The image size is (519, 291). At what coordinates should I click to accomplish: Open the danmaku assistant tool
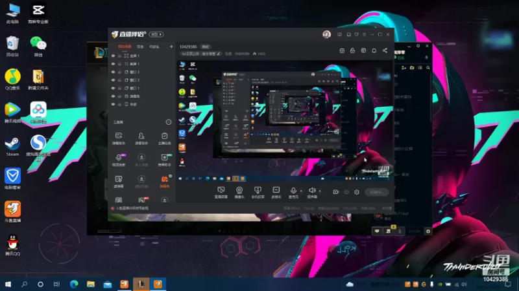pyautogui.click(x=119, y=138)
